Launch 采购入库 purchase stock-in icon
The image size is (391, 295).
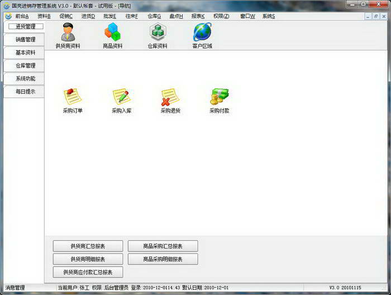point(121,101)
